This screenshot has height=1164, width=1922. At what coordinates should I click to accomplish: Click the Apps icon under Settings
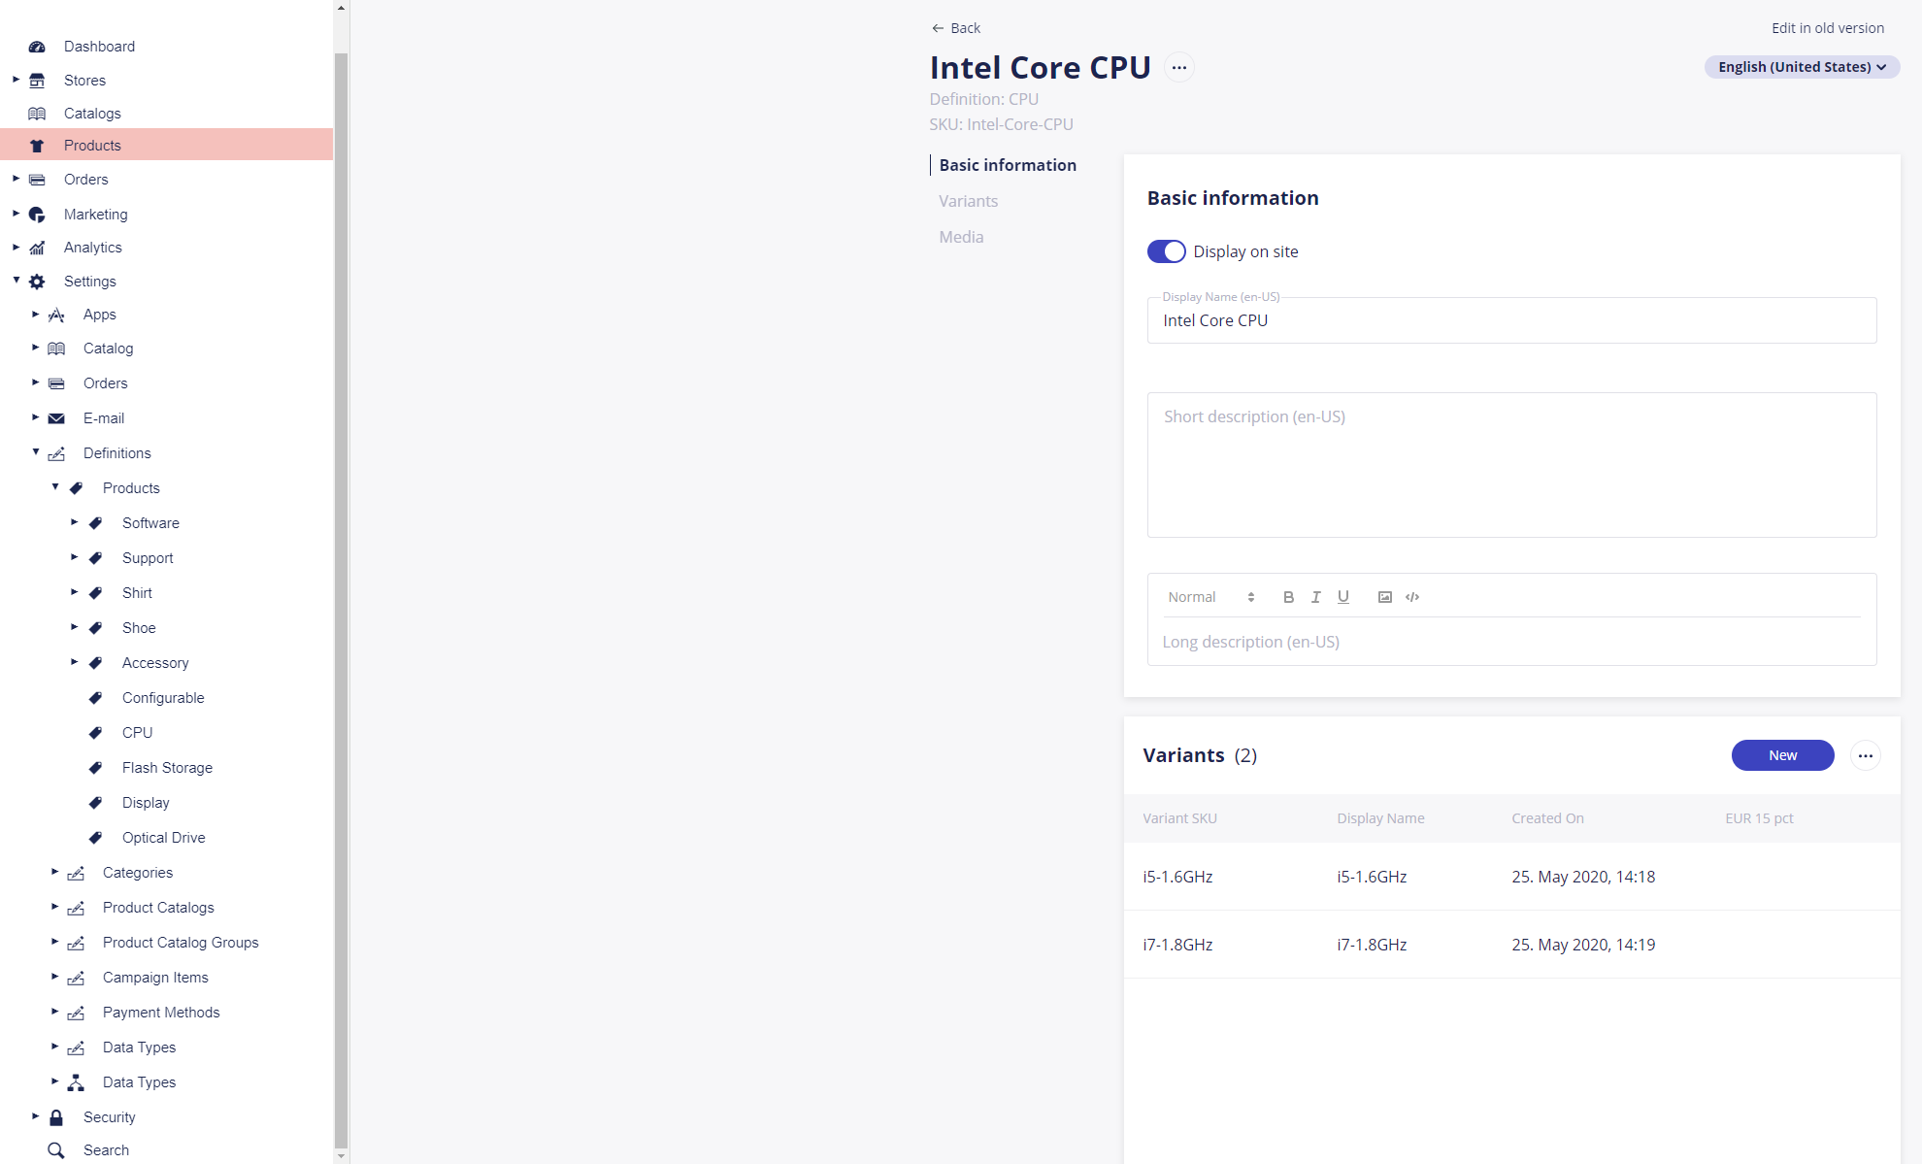click(56, 315)
